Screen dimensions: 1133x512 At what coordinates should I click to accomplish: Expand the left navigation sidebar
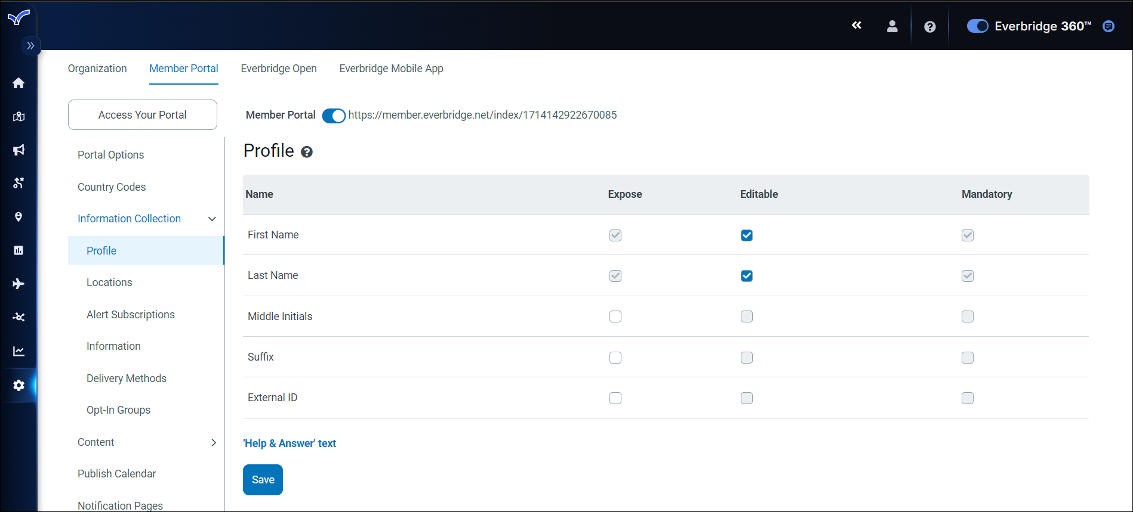(30, 46)
